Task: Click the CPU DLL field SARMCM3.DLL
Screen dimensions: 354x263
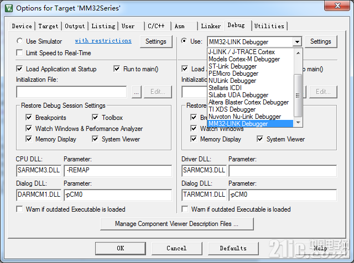Action: [x=39, y=170]
